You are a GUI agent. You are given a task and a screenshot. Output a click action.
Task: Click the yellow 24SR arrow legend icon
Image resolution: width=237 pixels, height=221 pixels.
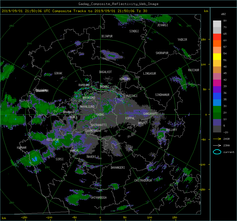[217, 139]
